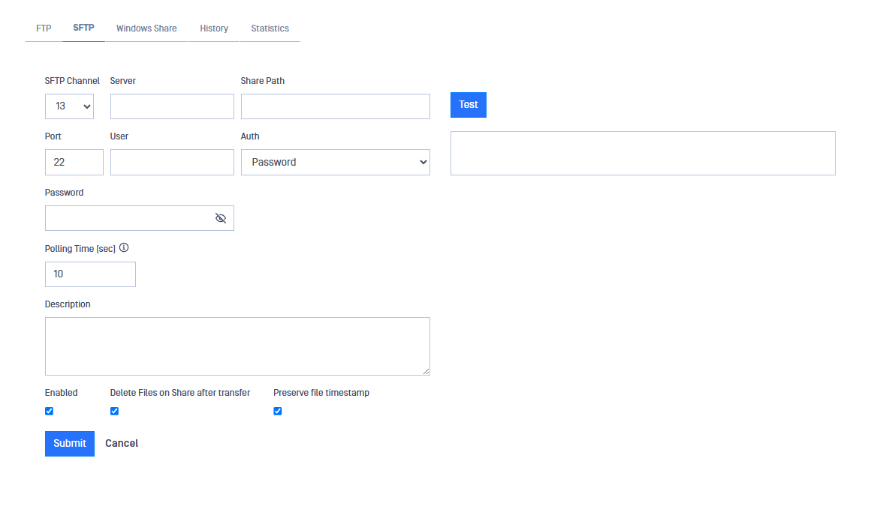Viewport: 880px width, 518px height.
Task: Submit the SFTP form
Action: coord(70,444)
